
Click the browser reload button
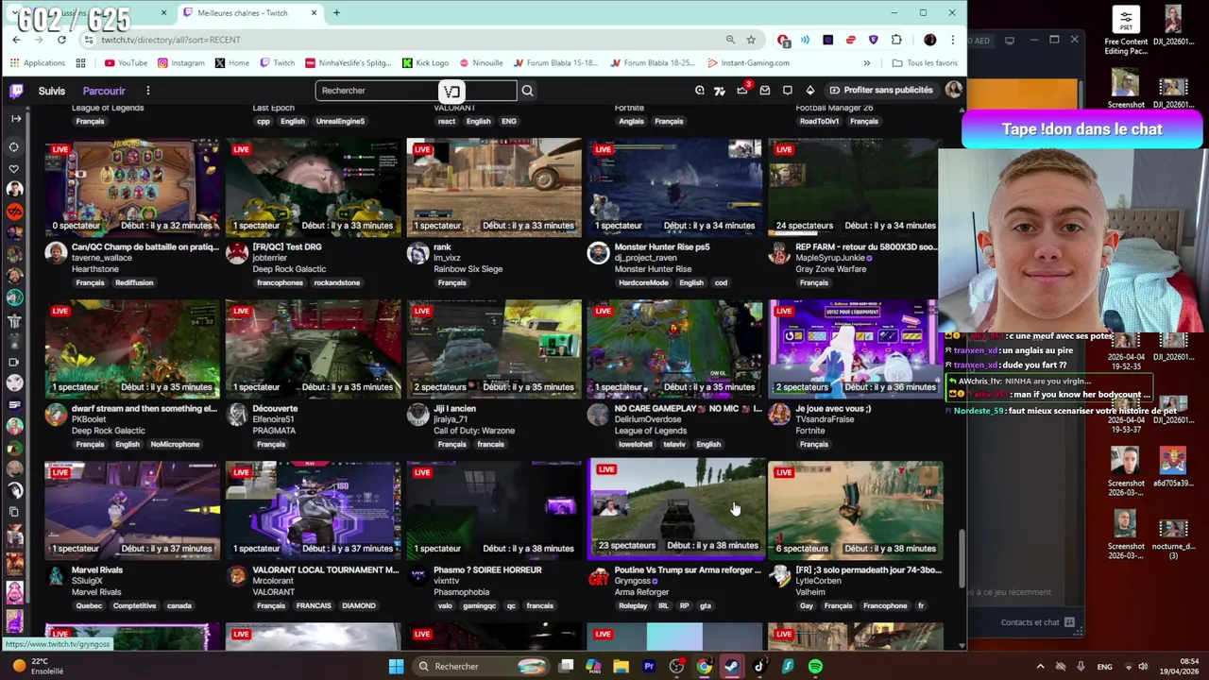point(61,40)
